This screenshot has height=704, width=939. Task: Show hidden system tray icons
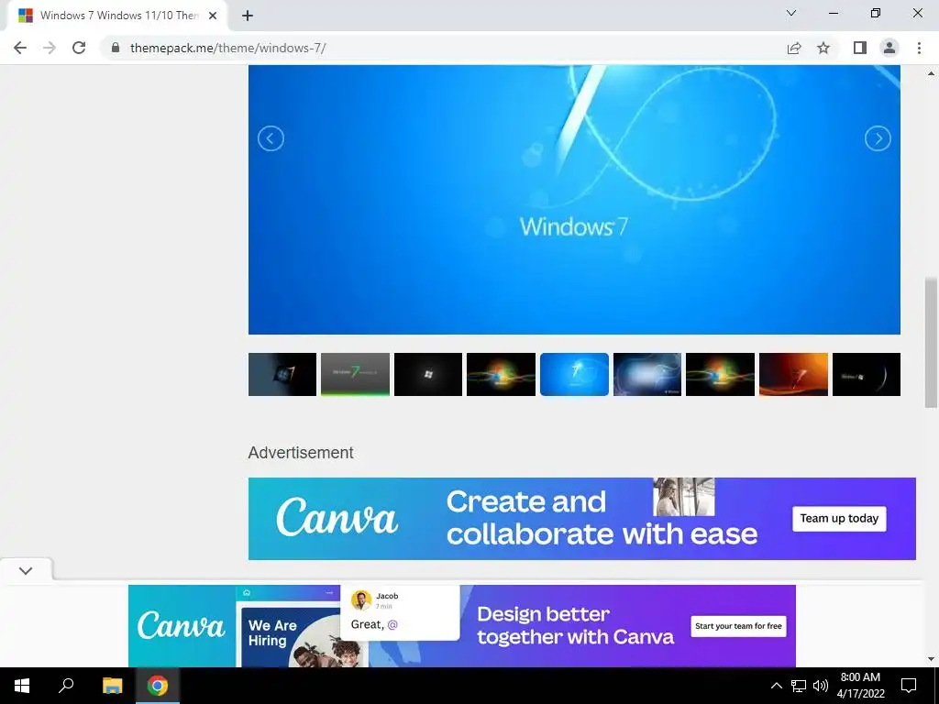pos(776,686)
